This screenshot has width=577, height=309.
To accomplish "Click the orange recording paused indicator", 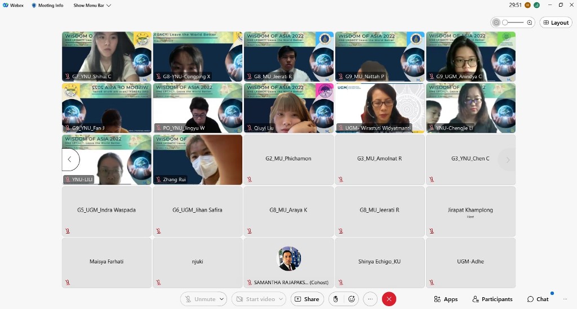I will coord(527,5).
